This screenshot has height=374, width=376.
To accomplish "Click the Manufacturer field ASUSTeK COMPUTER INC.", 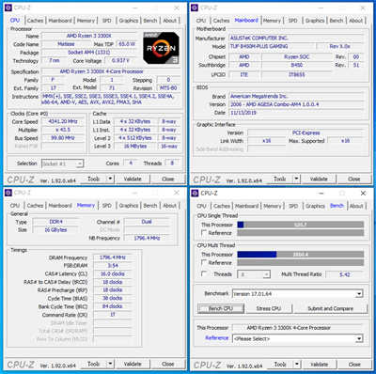I will 296,38.
